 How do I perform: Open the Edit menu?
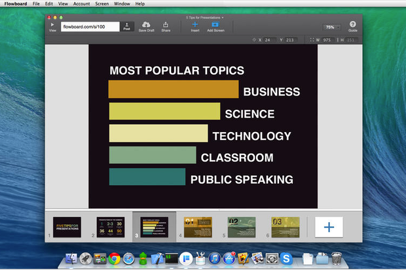click(x=48, y=4)
